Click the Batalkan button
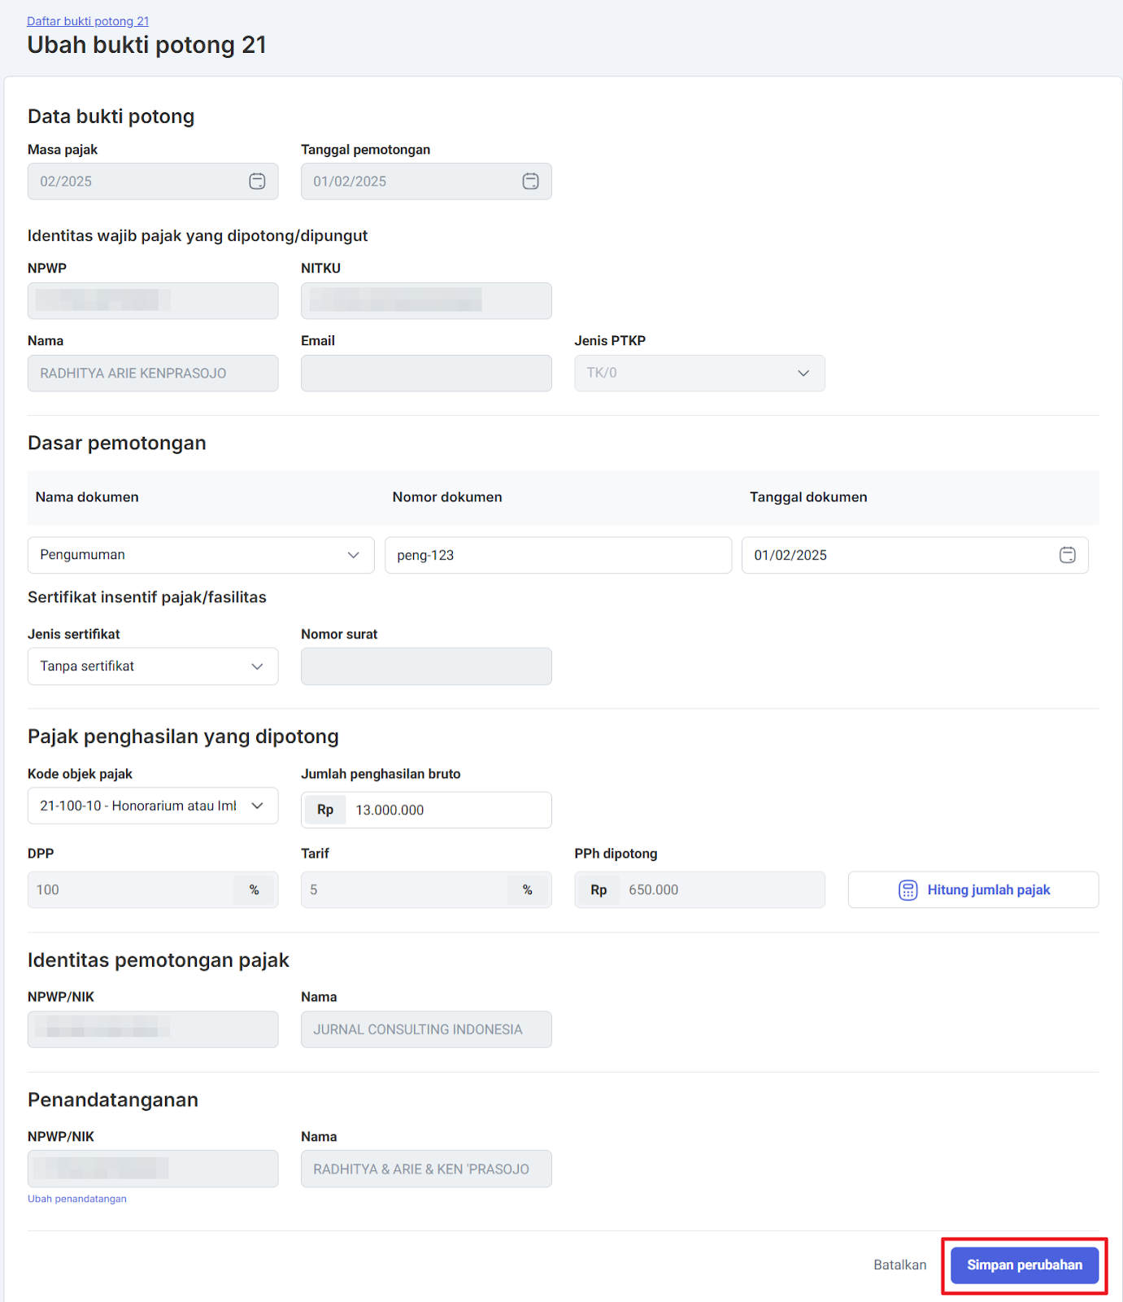The image size is (1123, 1302). pyautogui.click(x=899, y=1265)
